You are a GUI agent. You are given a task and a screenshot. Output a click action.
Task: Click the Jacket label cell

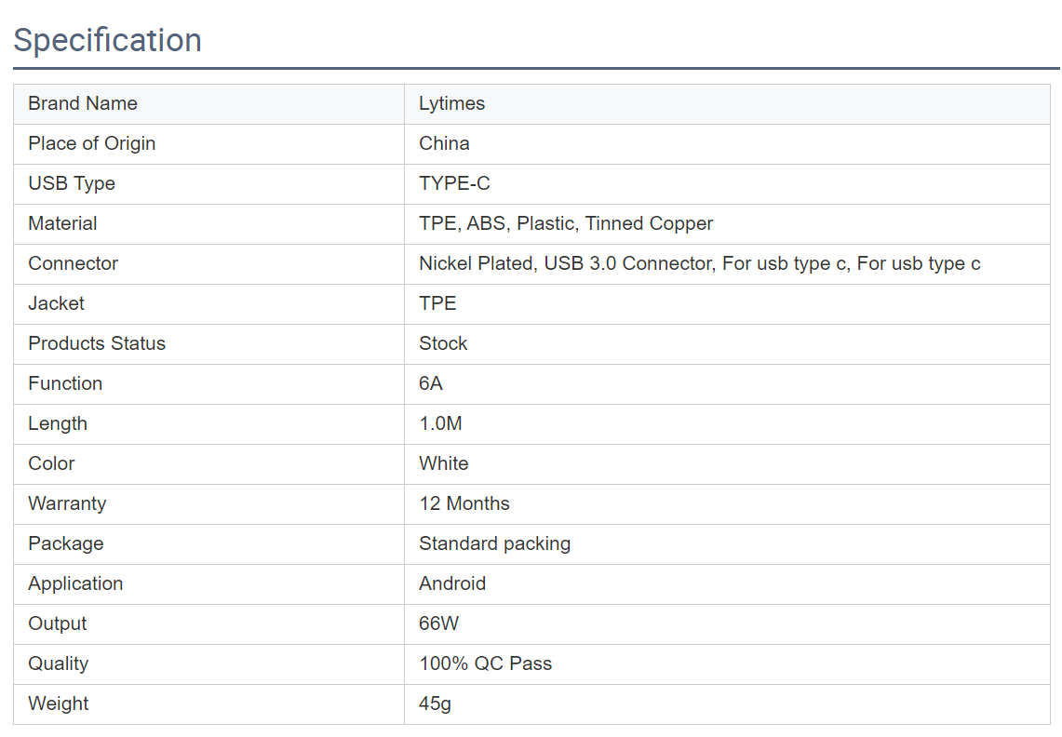[x=56, y=304]
